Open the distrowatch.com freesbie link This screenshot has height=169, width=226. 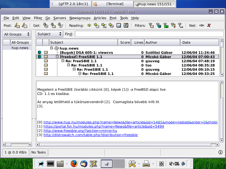click(x=90, y=135)
